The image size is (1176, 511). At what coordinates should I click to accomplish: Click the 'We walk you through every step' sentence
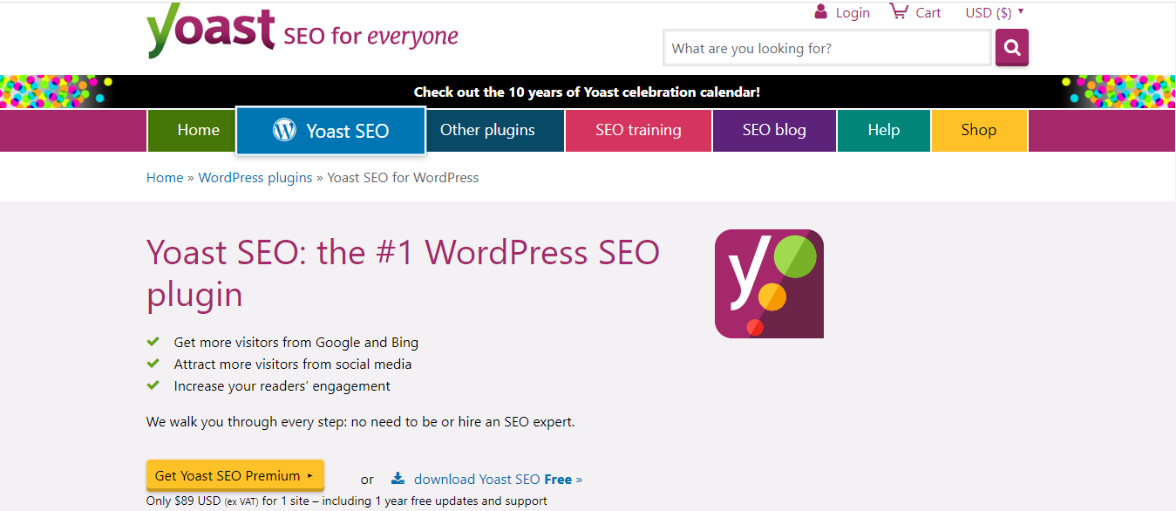tap(361, 422)
